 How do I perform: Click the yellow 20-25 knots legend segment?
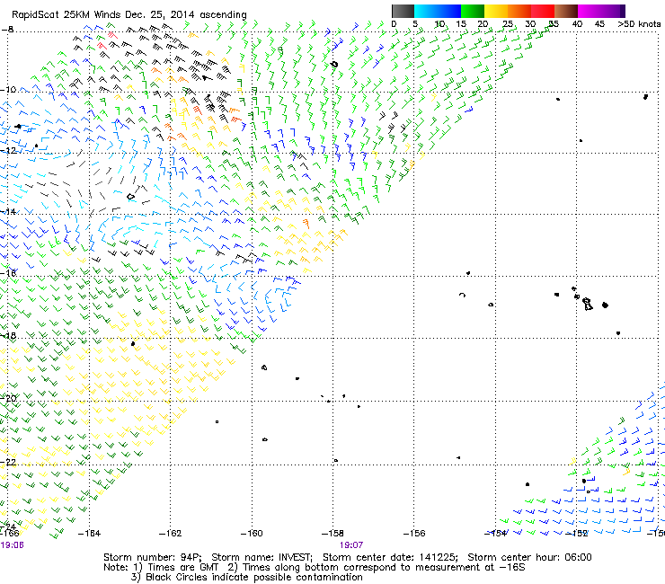tap(496, 11)
